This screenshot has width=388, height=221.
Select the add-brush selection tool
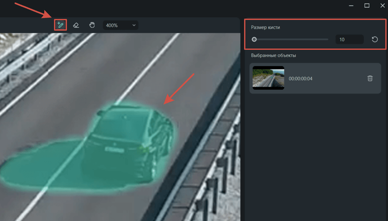[60, 25]
